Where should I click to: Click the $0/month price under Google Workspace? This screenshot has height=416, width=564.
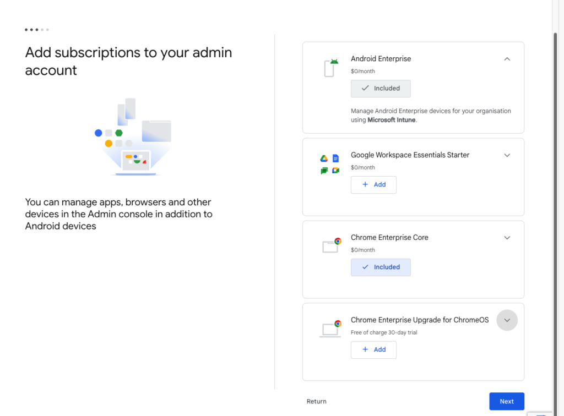(363, 167)
